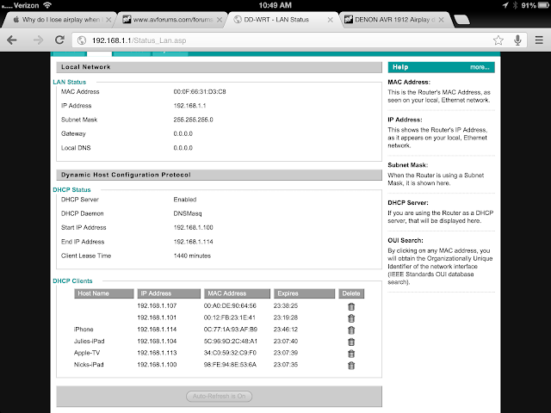Click the Client Lease Time value 1440 minutes
551x413 pixels.
tap(192, 256)
